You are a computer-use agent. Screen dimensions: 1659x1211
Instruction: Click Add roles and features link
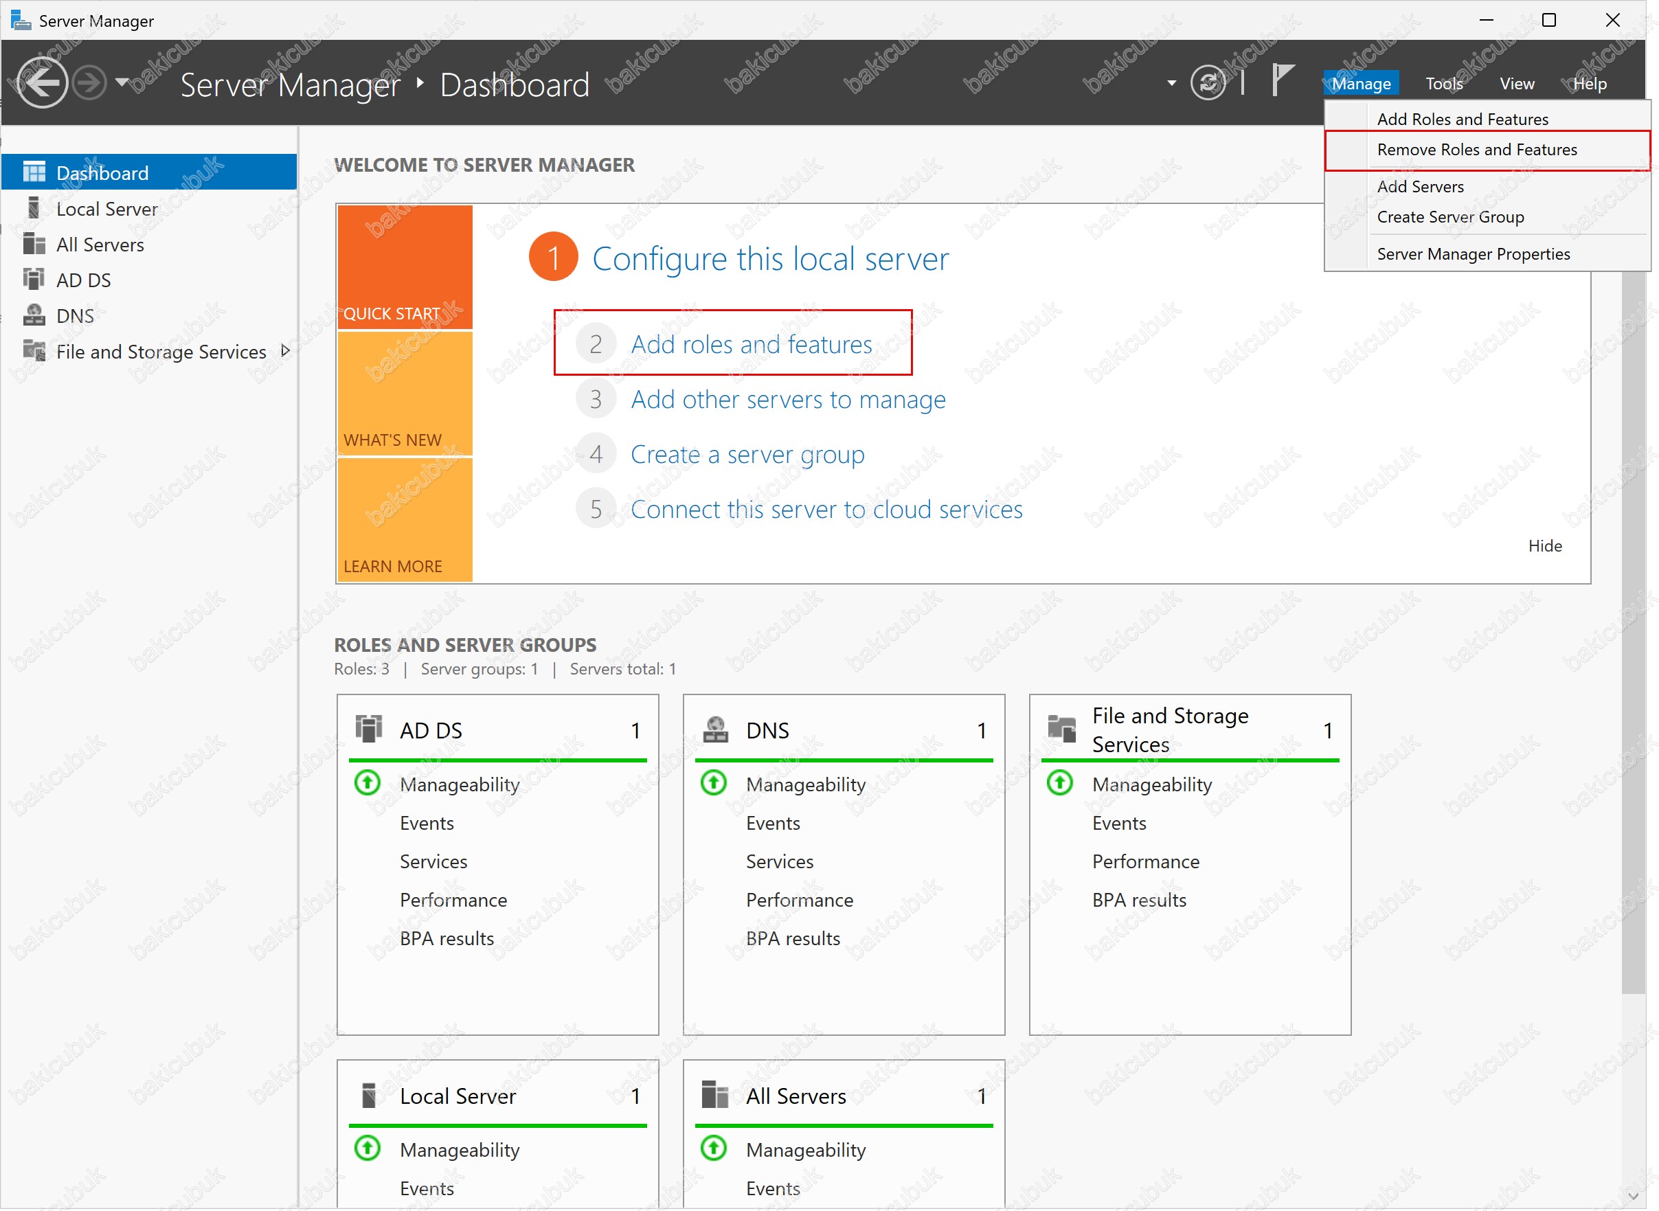(x=752, y=344)
